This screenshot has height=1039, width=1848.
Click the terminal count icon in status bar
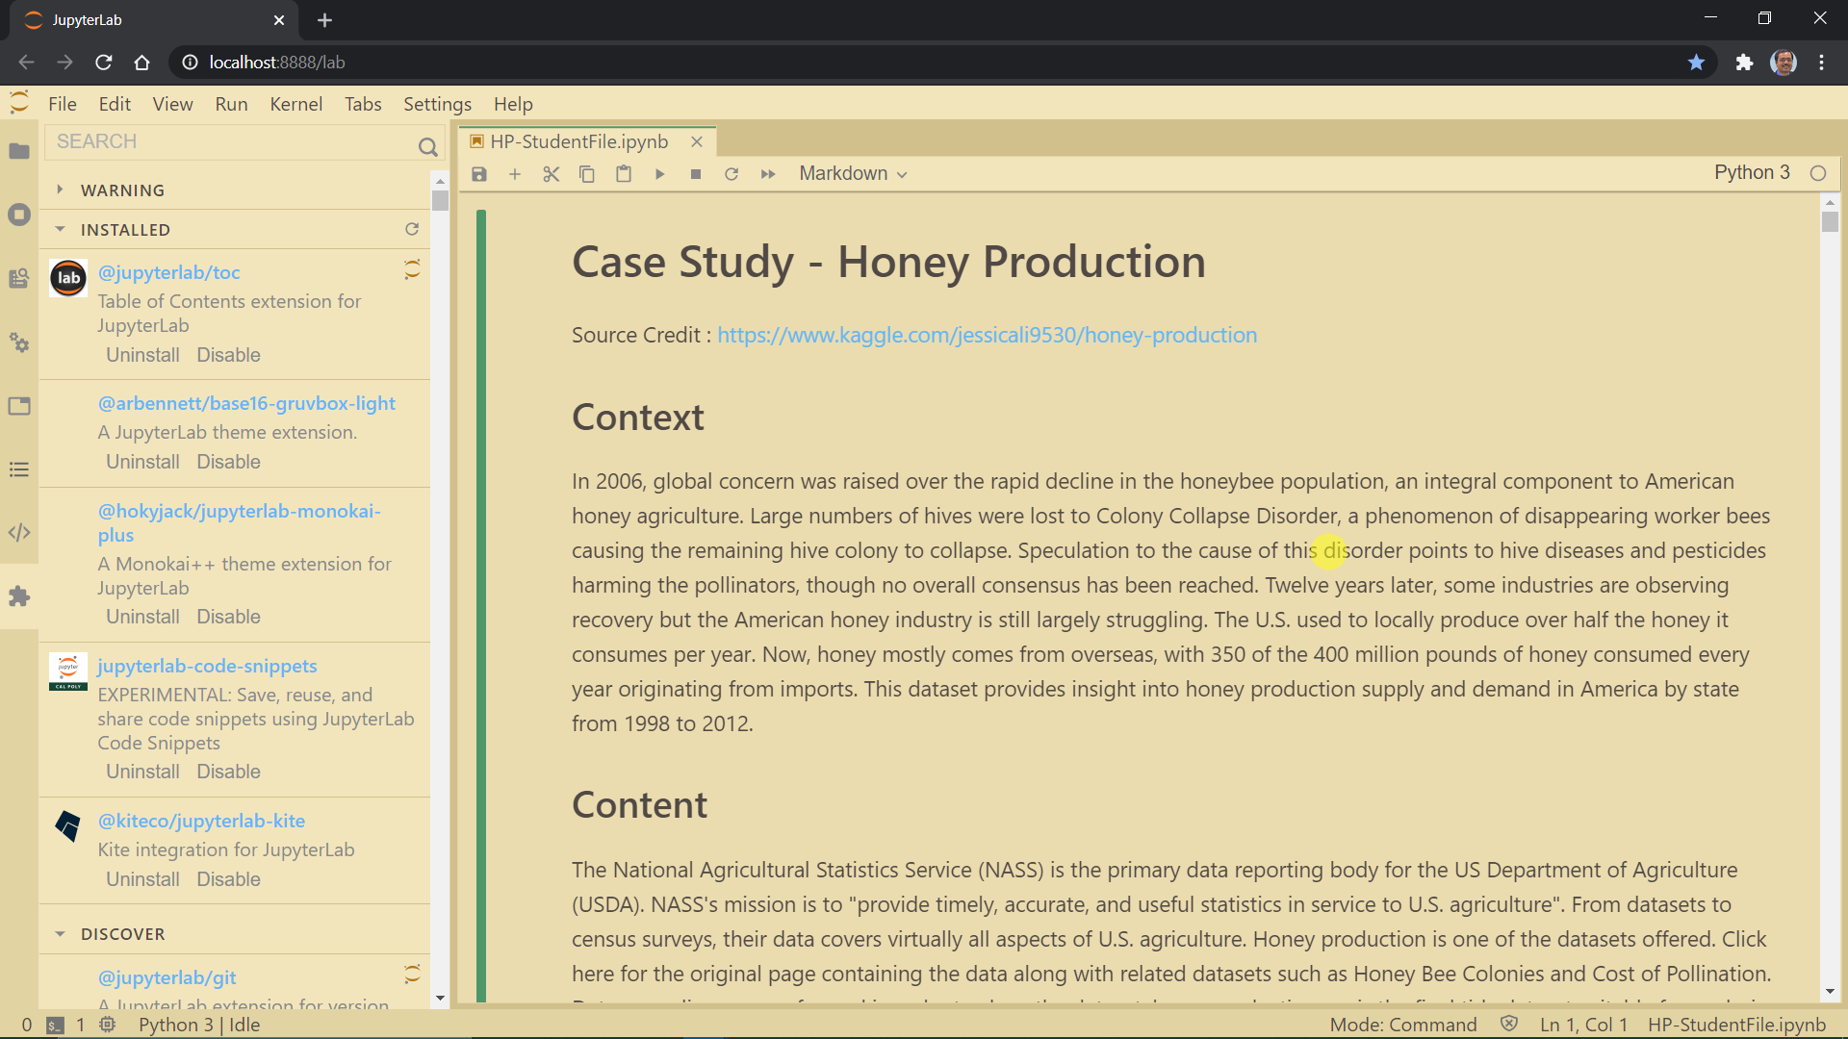56,1026
